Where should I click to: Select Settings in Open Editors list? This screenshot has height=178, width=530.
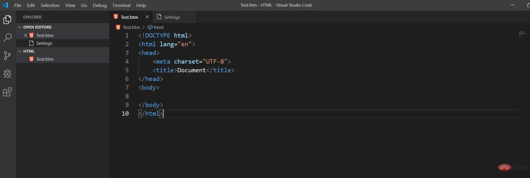tap(63, 43)
